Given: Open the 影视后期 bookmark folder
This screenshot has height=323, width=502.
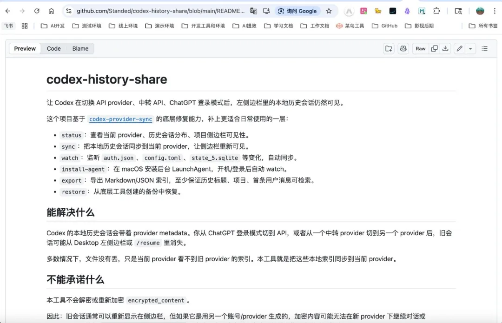Looking at the screenshot, I should click(x=419, y=26).
